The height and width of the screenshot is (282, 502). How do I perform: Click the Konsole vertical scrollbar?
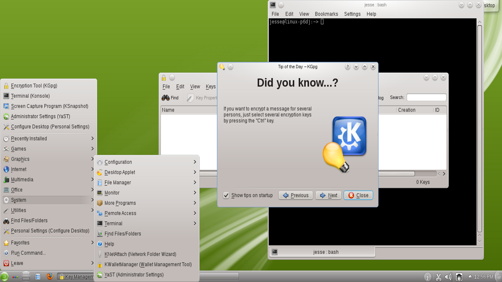480,129
